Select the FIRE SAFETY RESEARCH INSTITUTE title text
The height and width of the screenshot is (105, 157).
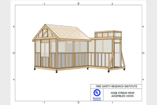coord(116,86)
